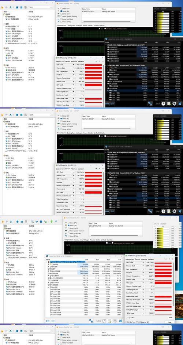Click network computers icon in HWiNFO showing 0:20:52
Viewport: 183px width, 345px height.
pos(91,321)
